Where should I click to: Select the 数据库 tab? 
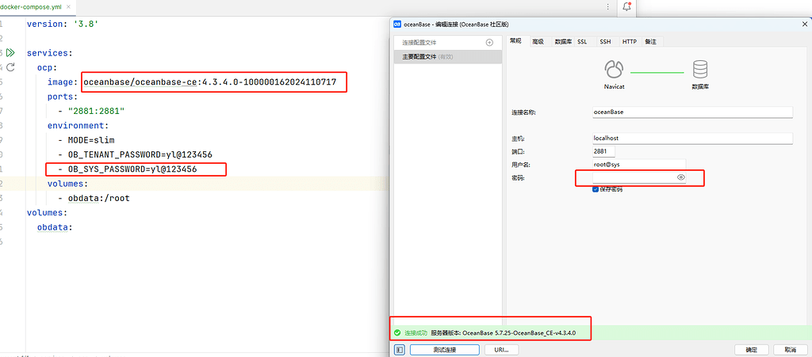click(562, 41)
